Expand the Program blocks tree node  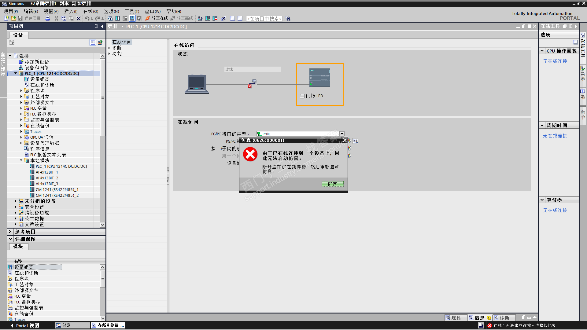coord(21,91)
